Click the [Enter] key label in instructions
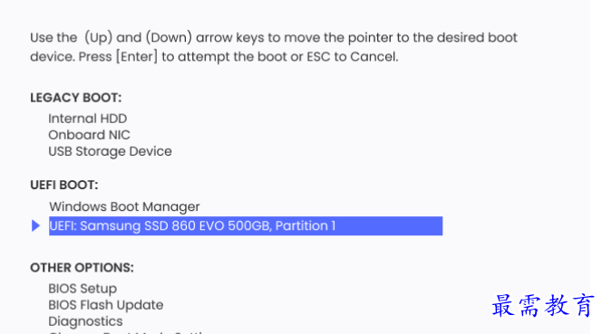Image resolution: width=602 pixels, height=334 pixels. coord(137,57)
